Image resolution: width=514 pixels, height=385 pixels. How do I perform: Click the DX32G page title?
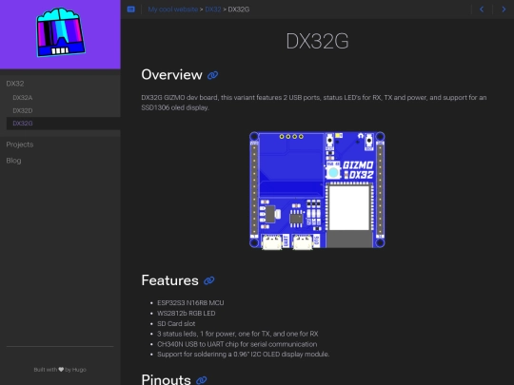(317, 41)
